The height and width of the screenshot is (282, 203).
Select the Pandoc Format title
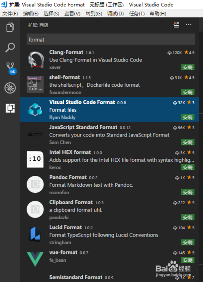click(68, 177)
